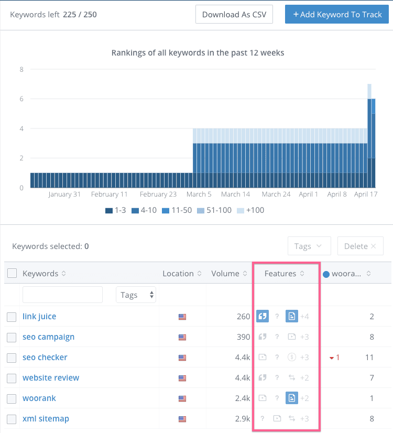Select the xml sitemap row checkbox
The image size is (393, 433).
click(12, 419)
